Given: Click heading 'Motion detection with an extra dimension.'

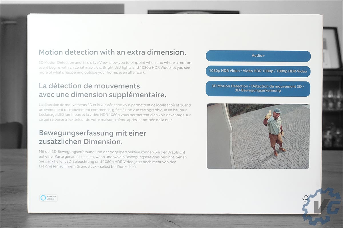Looking at the screenshot, I should click(112, 52).
